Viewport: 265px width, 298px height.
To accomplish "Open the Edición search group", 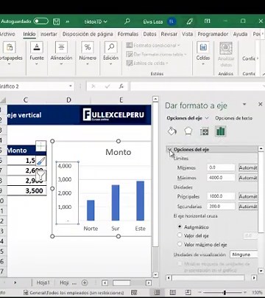I will (111, 54).
